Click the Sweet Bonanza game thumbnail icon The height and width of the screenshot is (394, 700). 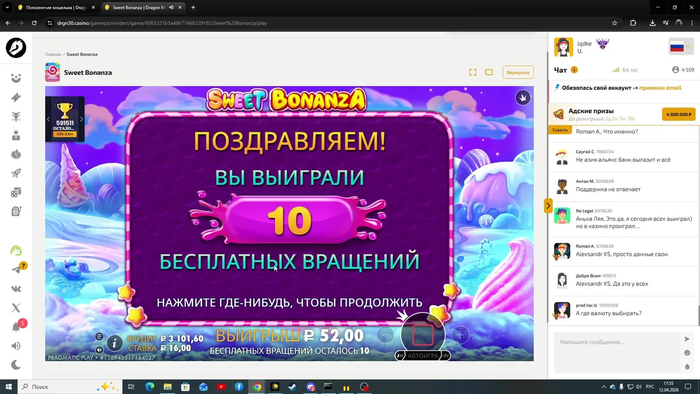point(52,72)
